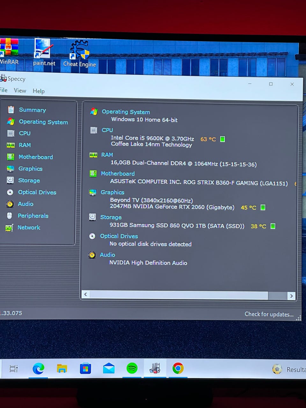Click the horizontal scrollbar left arrow
The width and height of the screenshot is (306, 408).
[85, 295]
